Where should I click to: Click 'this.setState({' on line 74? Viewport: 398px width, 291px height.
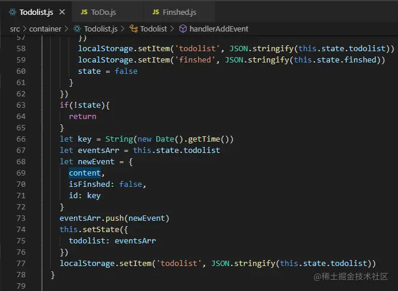coord(94,230)
